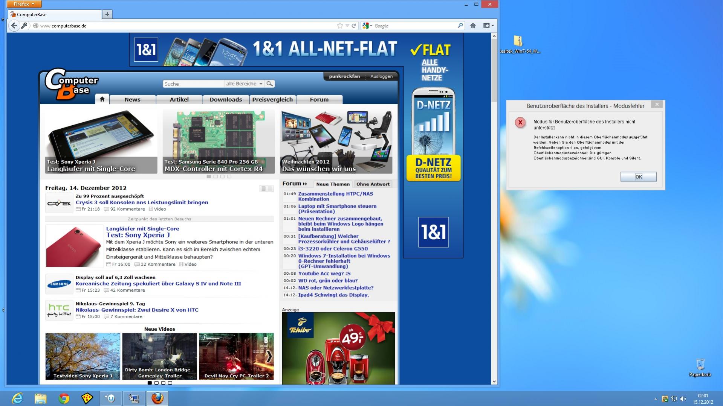723x406 pixels.
Task: Open the 'Weihnachten 2012' featured thumbnail
Action: 336,141
